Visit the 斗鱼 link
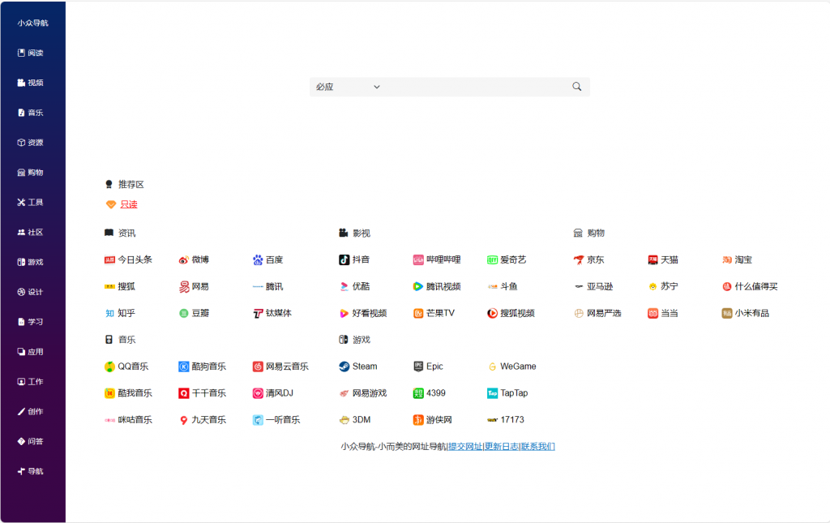The width and height of the screenshot is (830, 523). pyautogui.click(x=503, y=287)
